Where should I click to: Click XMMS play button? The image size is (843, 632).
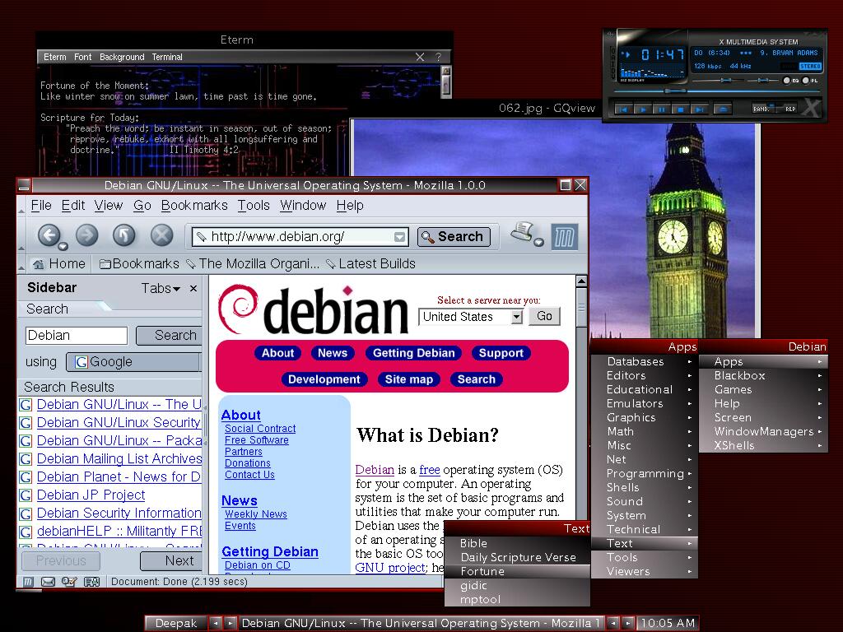point(642,109)
